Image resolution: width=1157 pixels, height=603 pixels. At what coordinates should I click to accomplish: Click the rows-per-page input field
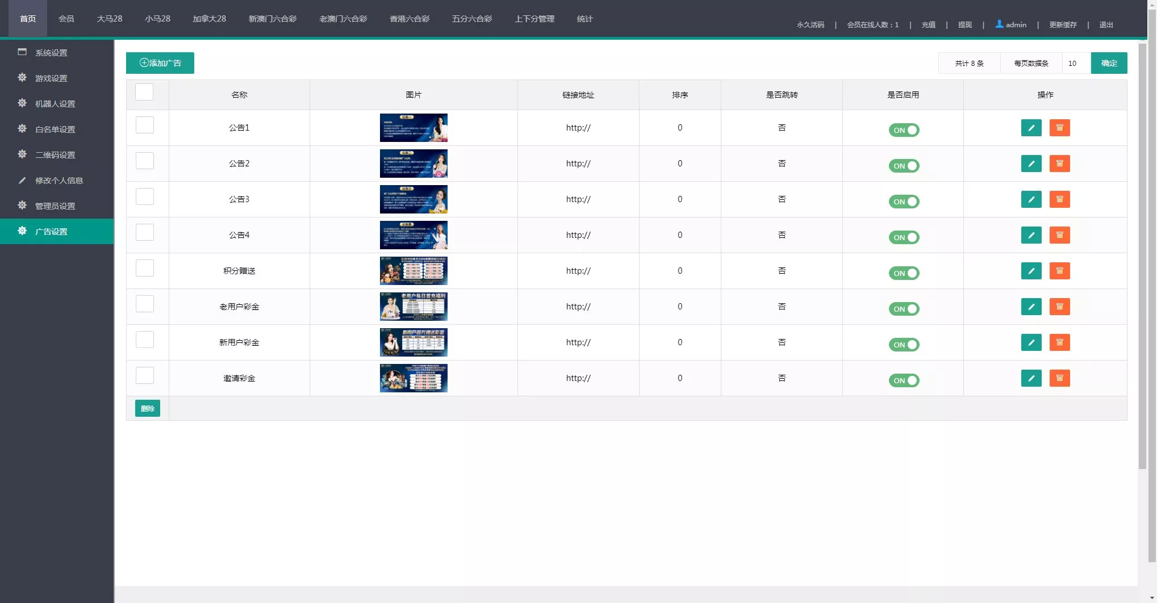[1076, 63]
